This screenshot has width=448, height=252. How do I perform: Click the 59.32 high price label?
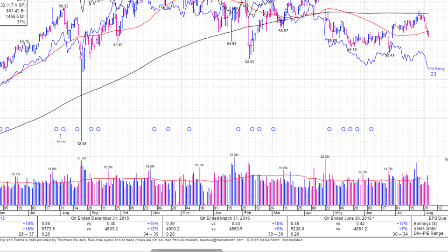63,6
